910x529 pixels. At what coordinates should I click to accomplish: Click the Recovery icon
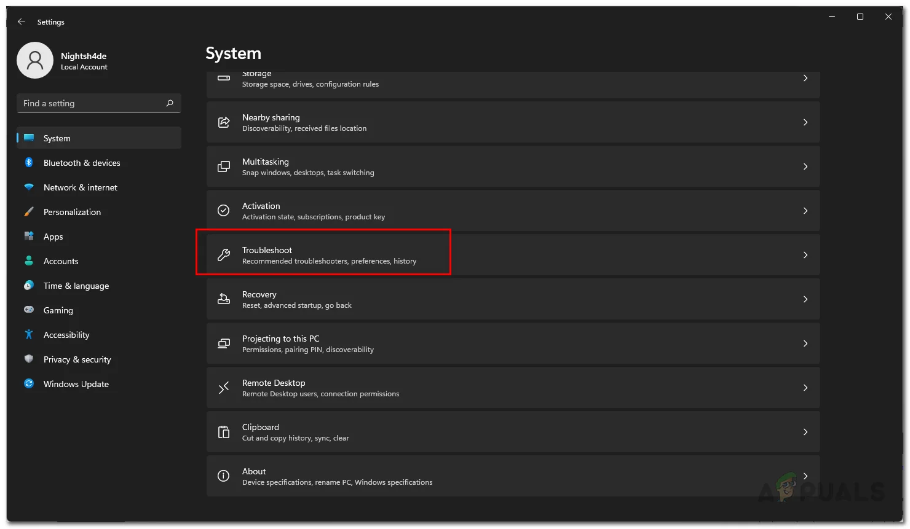(224, 299)
